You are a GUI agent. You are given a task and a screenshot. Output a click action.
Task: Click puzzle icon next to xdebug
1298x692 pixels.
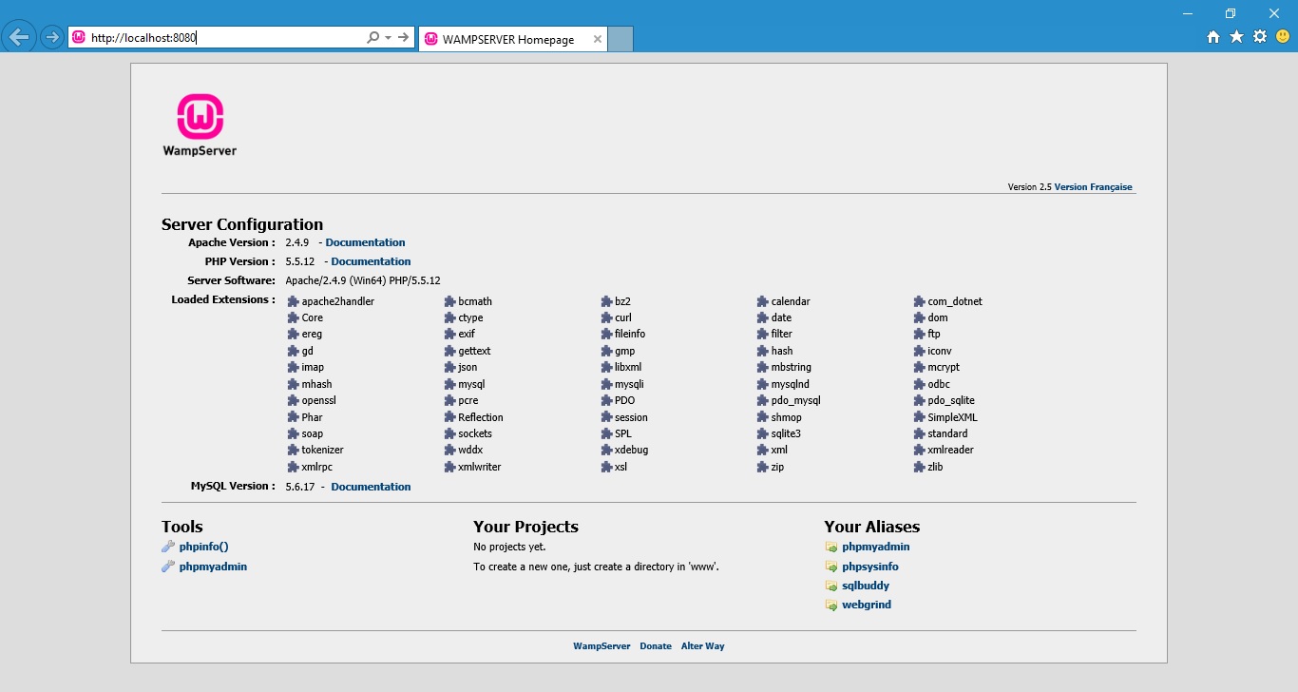606,450
